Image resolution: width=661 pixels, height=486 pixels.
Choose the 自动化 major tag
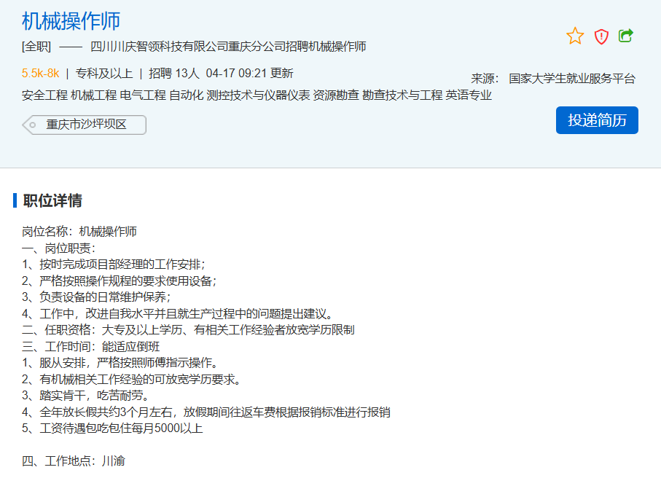coord(186,95)
